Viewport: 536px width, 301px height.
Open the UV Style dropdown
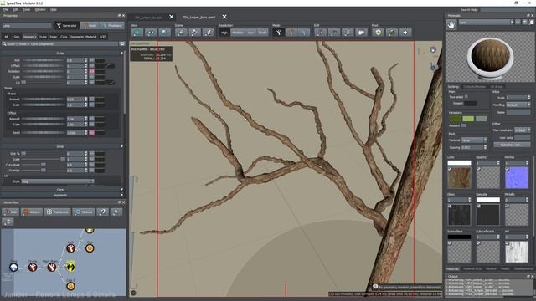pyautogui.click(x=58, y=181)
